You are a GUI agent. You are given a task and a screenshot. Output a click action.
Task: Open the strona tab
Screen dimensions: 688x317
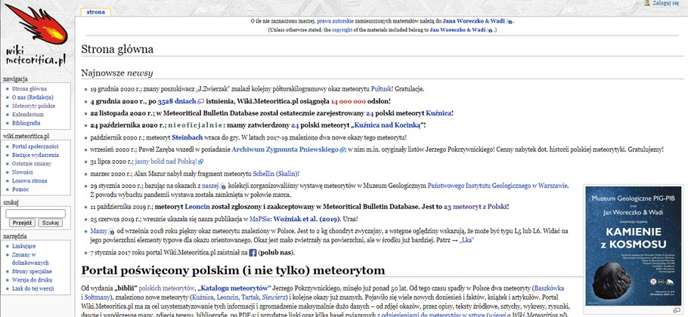[x=96, y=12]
